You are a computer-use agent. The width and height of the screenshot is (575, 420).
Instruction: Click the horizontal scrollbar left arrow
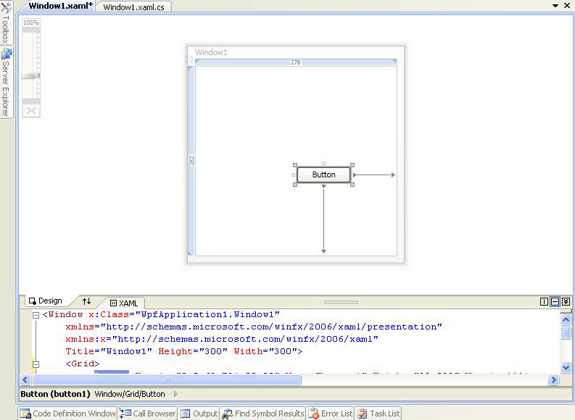click(x=25, y=380)
